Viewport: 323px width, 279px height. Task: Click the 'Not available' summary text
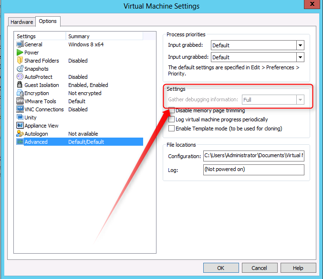(83, 134)
